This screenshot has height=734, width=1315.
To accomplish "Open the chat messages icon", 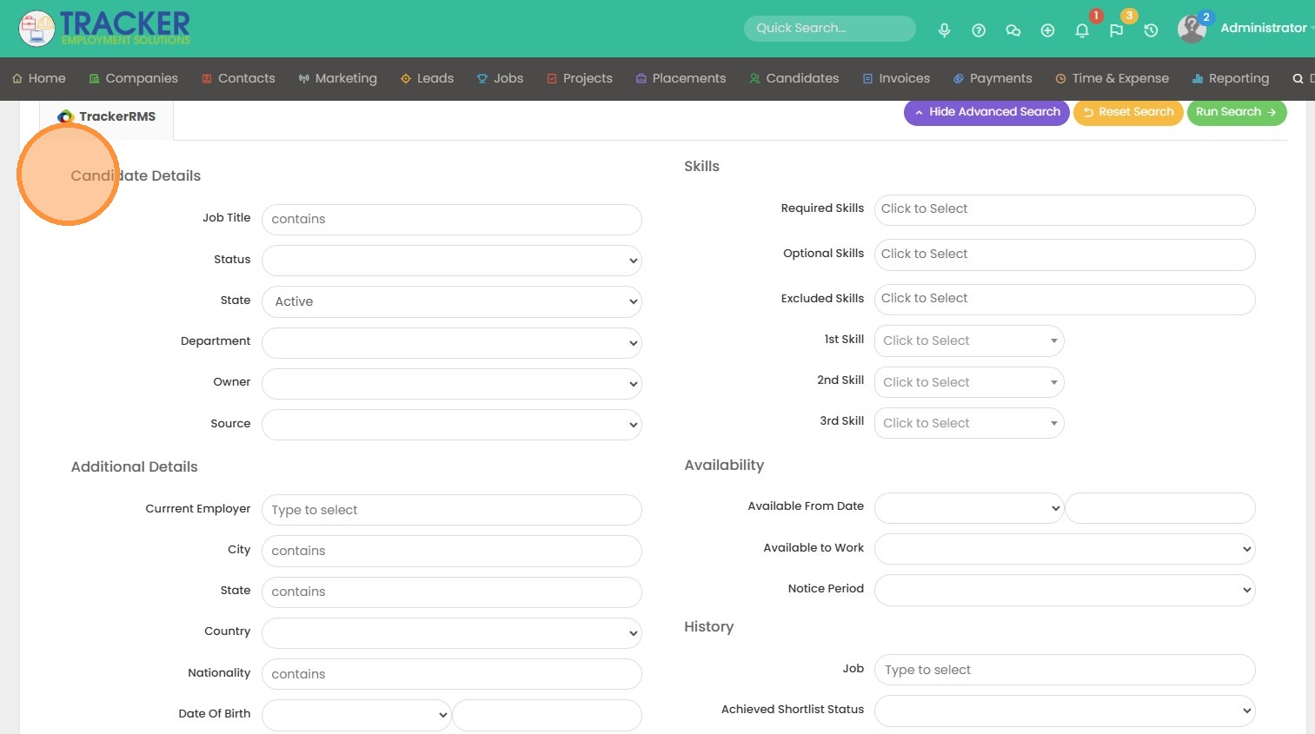I will click(1013, 30).
